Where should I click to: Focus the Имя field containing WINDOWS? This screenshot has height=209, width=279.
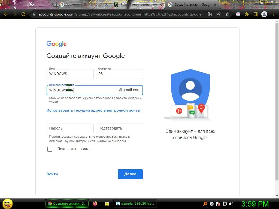click(70, 74)
